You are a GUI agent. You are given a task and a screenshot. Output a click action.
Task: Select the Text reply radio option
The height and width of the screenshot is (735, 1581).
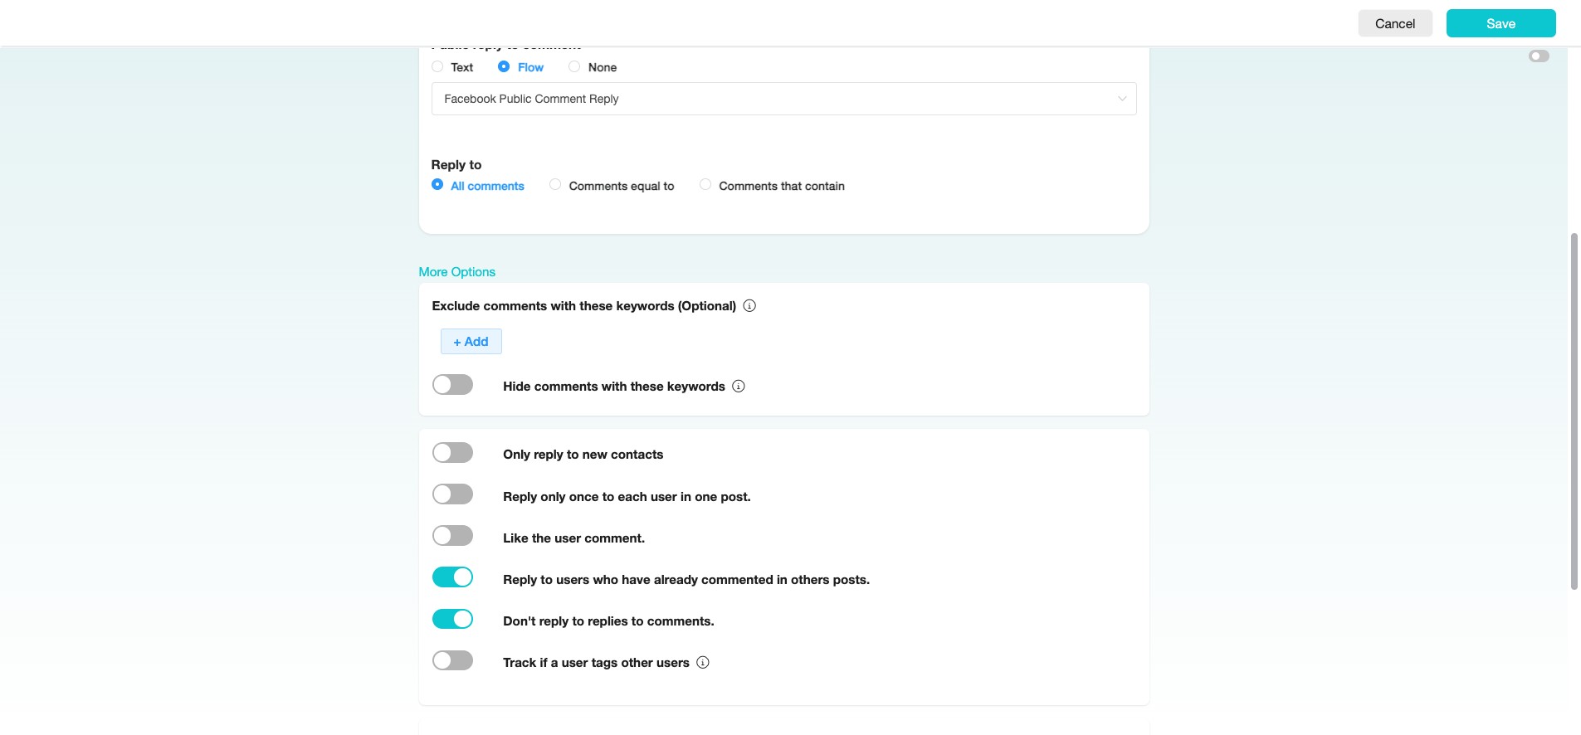click(437, 67)
